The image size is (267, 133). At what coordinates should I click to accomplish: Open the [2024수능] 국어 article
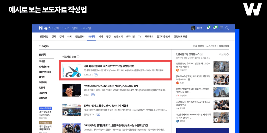click(x=193, y=78)
